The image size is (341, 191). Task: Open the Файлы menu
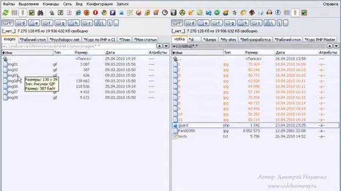(x=9, y=4)
